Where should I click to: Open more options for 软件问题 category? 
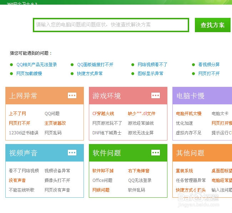click(x=156, y=153)
